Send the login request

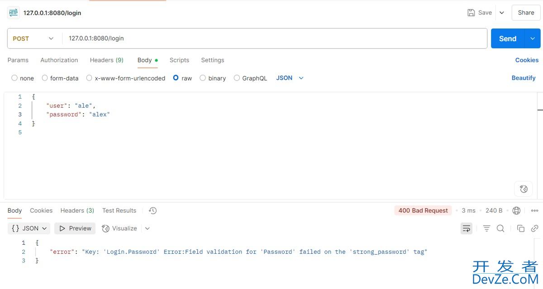tap(507, 39)
